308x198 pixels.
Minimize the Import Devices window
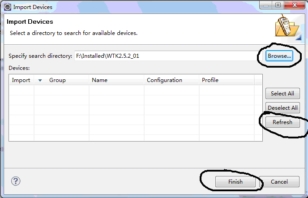[266, 5]
